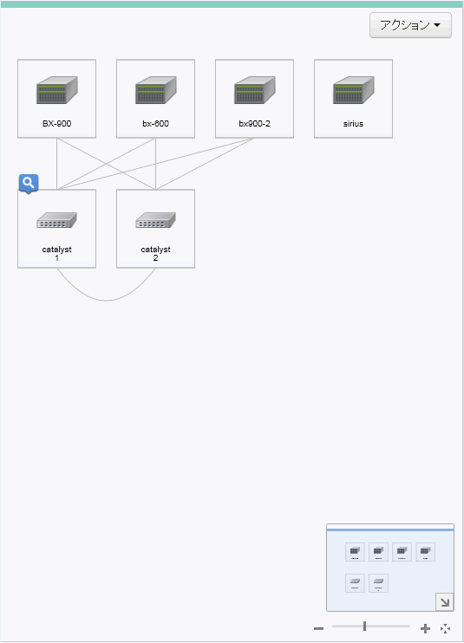The height and width of the screenshot is (643, 464).
Task: Click the BX-900 label text
Action: [57, 123]
